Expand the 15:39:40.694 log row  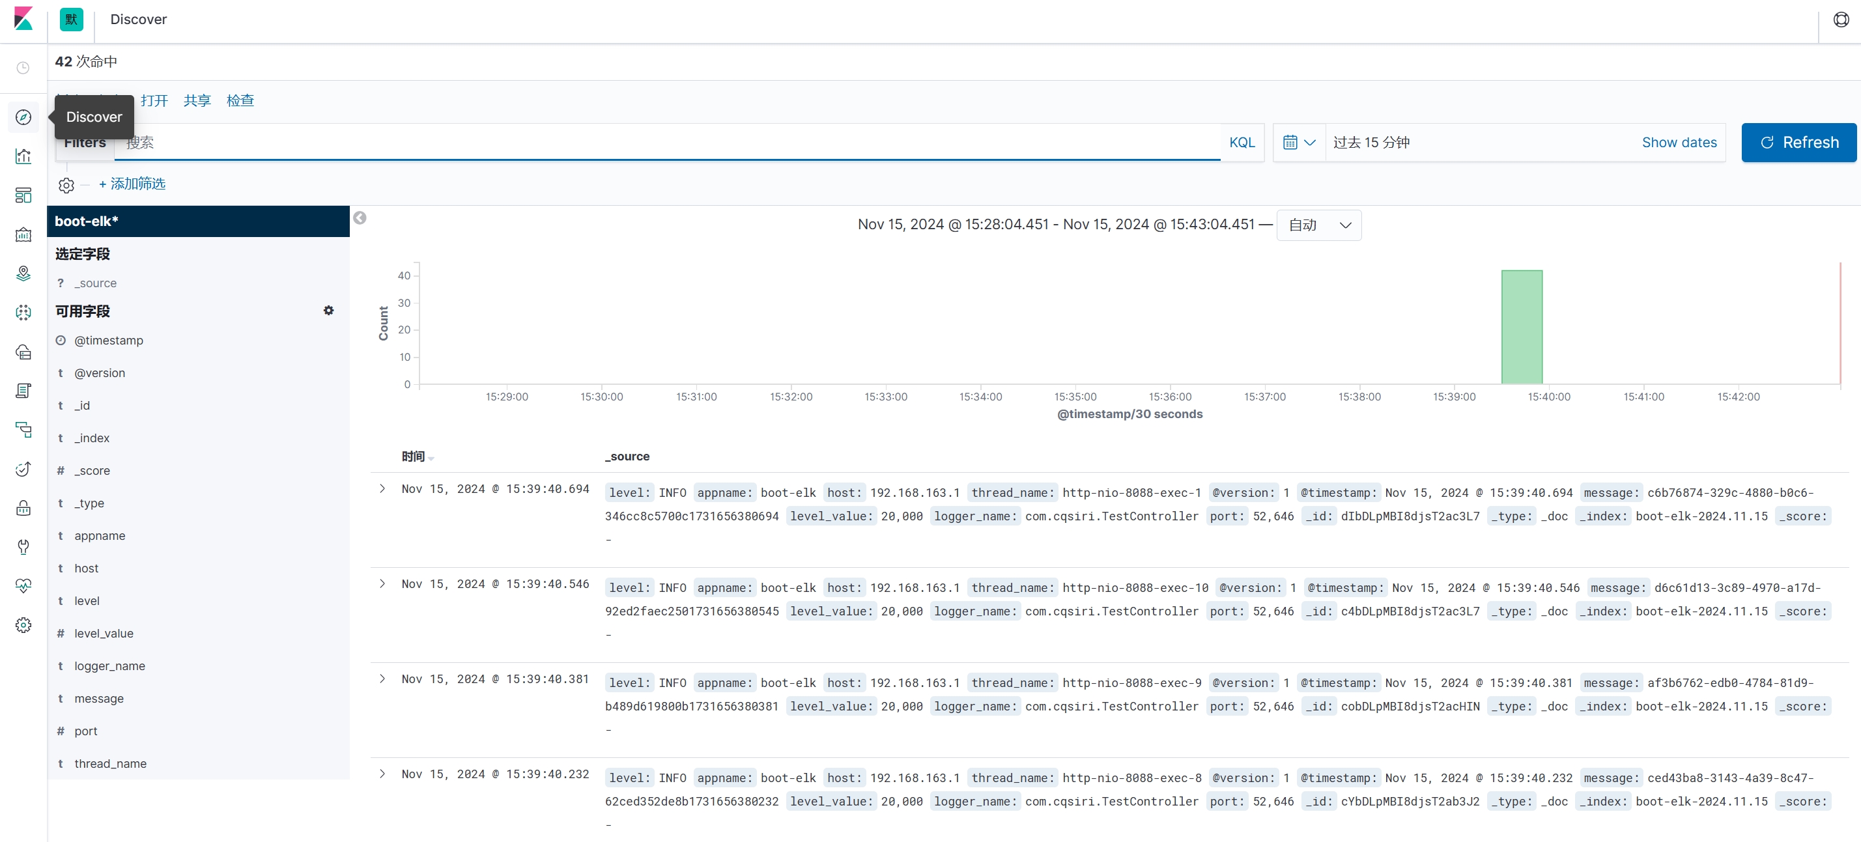tap(382, 489)
